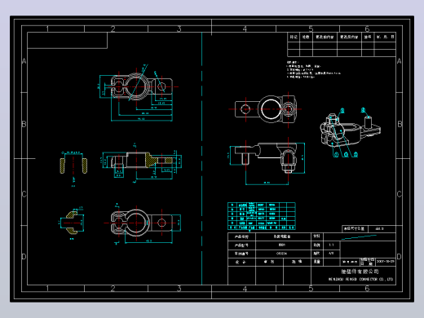Click zone letter 'C' on the right border
This screenshot has width=424, height=318.
(400, 194)
